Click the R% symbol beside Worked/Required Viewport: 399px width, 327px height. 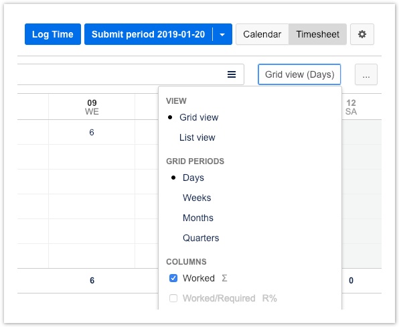(x=270, y=298)
